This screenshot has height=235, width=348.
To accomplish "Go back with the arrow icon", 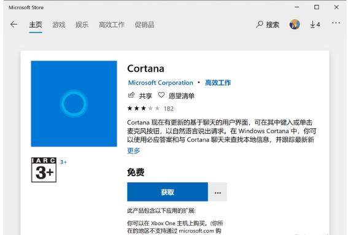I will (x=14, y=25).
